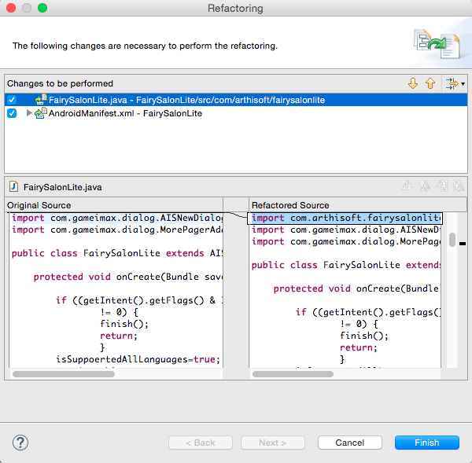Screen dimensions: 472x463
Task: Click the last disabled compare navigation icon
Action: click(x=459, y=186)
